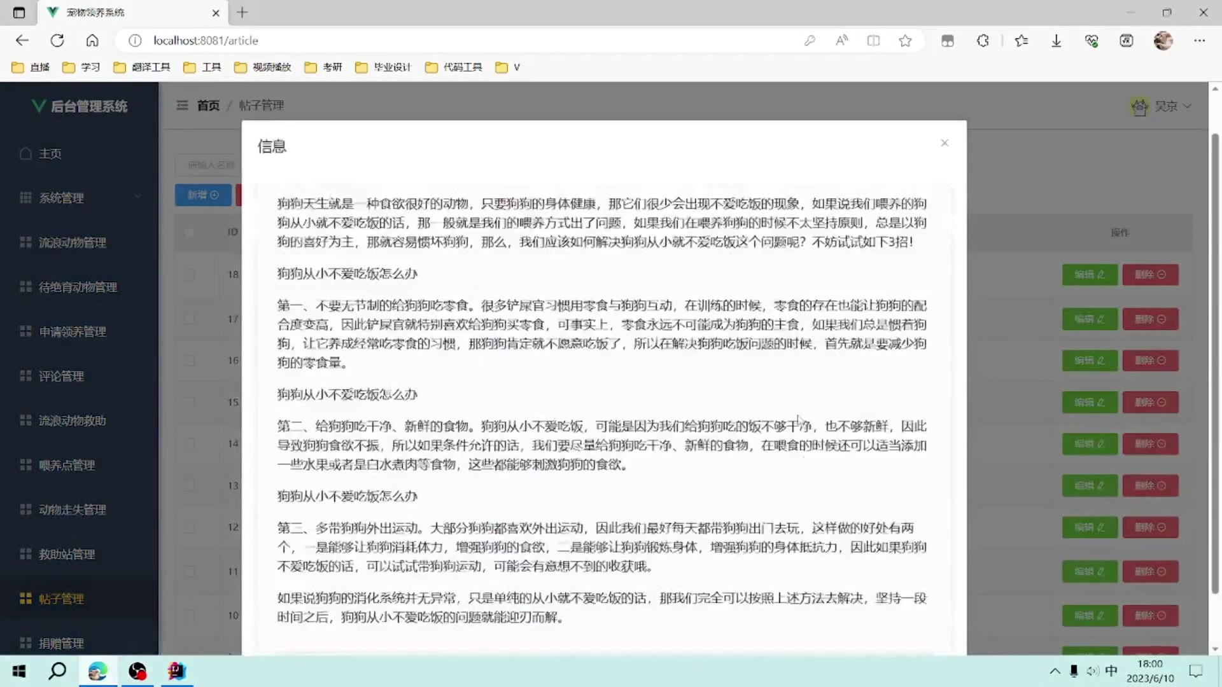Open the browser home page icon

tap(92, 41)
